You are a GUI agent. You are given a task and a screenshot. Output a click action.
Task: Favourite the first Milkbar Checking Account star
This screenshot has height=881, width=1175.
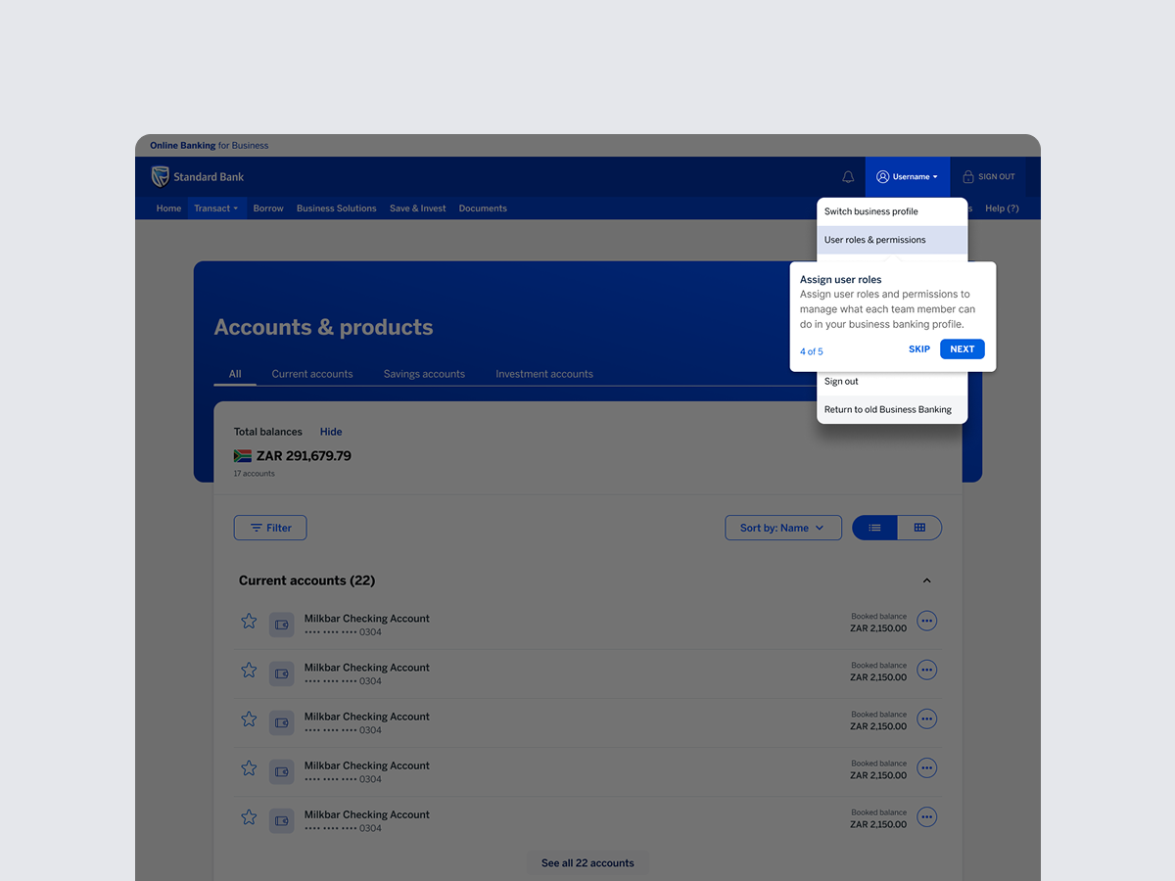tap(249, 622)
